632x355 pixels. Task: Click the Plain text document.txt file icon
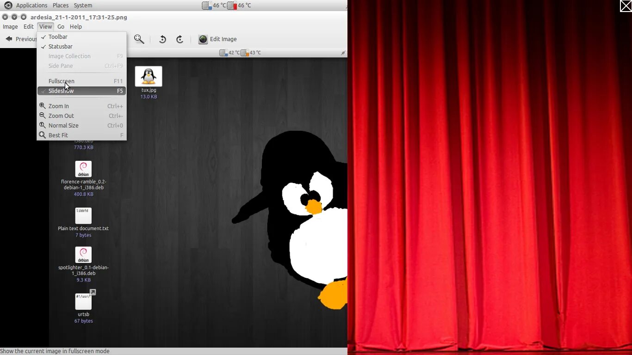[83, 216]
